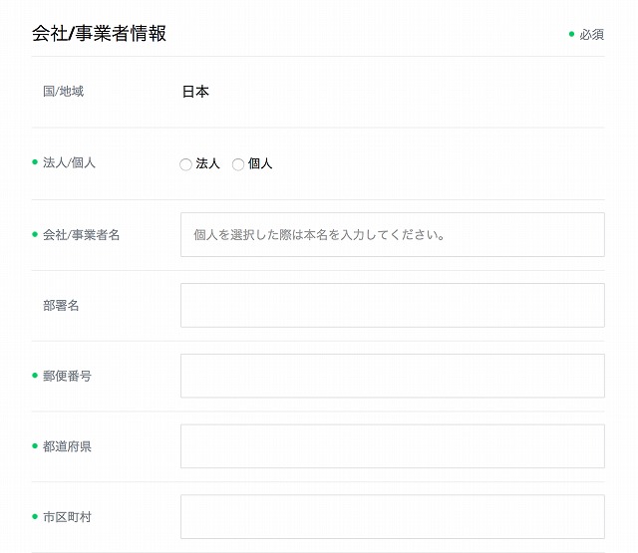Click the 法人/個人 field label
This screenshot has height=553, width=638.
tap(69, 162)
